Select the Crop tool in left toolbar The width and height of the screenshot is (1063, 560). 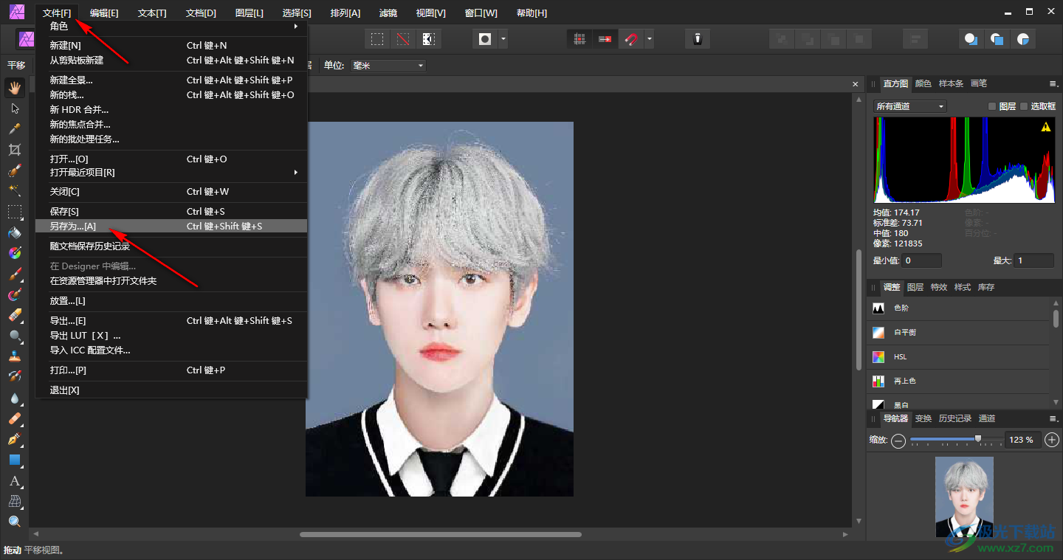tap(14, 150)
